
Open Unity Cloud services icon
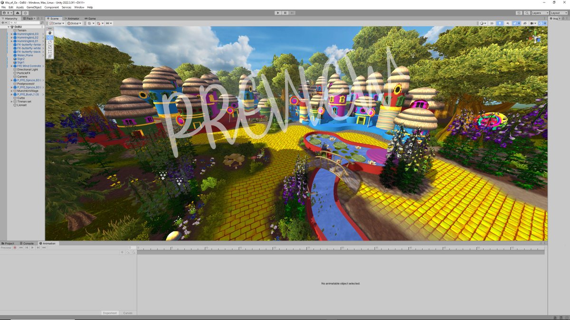coord(18,13)
